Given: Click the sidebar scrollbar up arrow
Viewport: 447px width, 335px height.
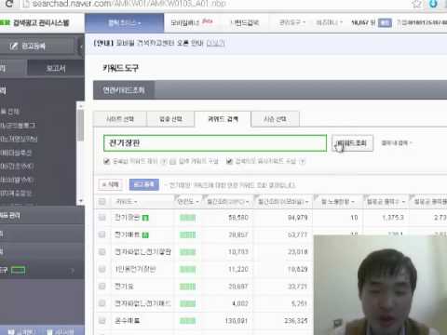Looking at the screenshot, I should coord(81,106).
